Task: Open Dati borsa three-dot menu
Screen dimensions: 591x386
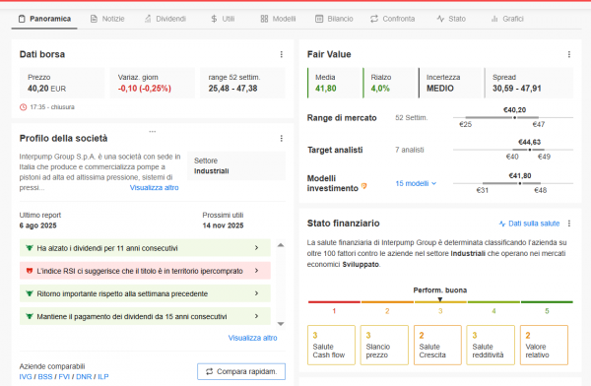Action: click(x=281, y=54)
